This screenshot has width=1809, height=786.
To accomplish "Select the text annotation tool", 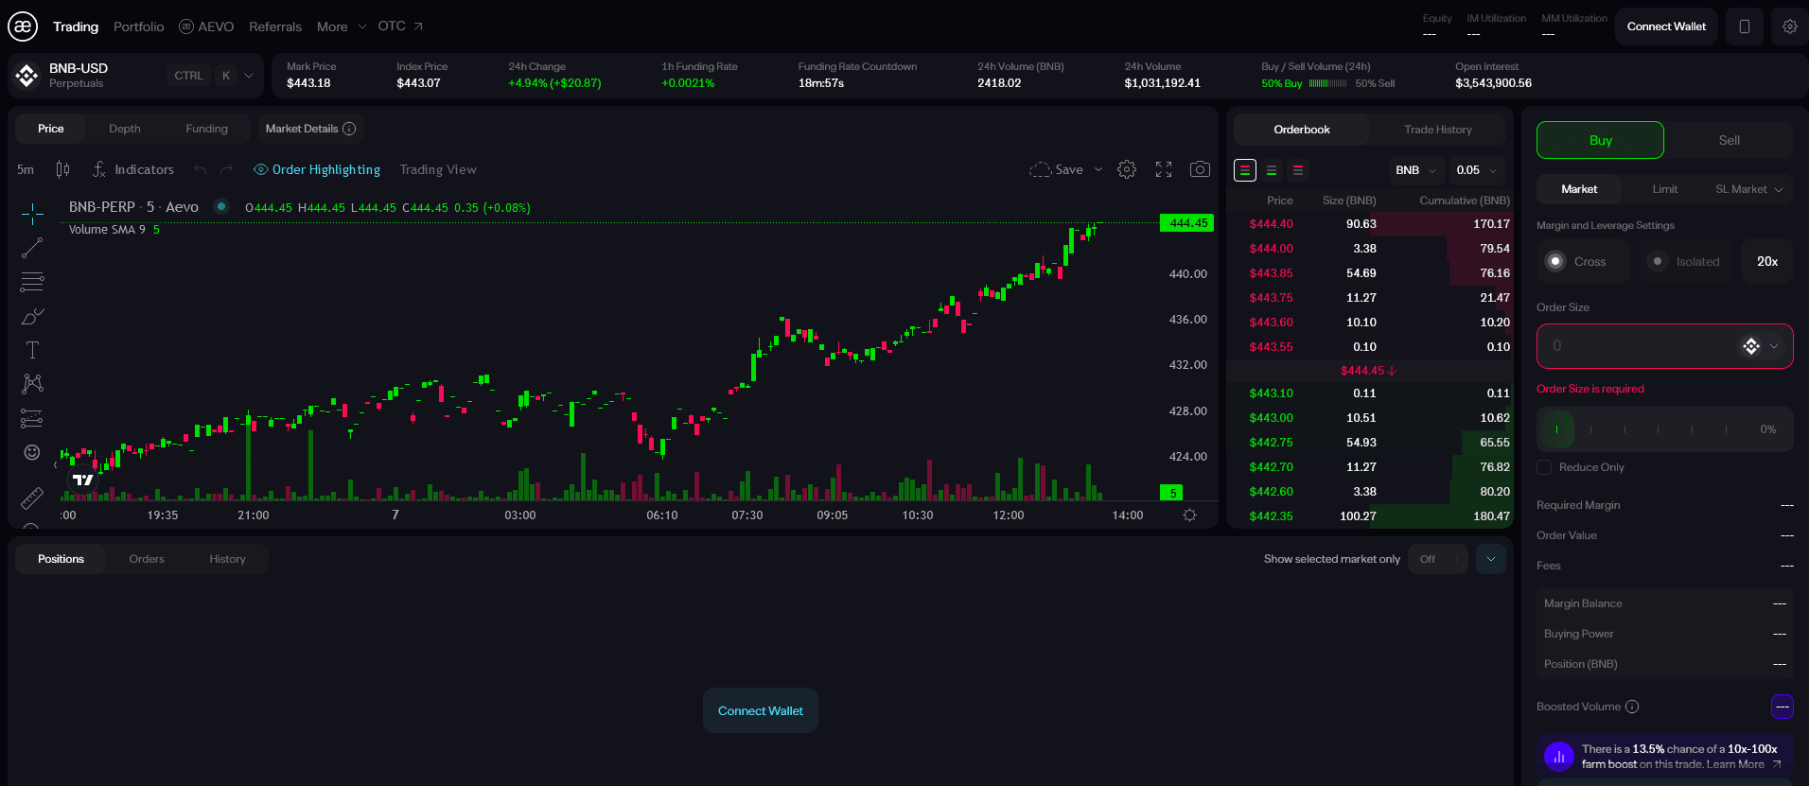I will click(32, 350).
